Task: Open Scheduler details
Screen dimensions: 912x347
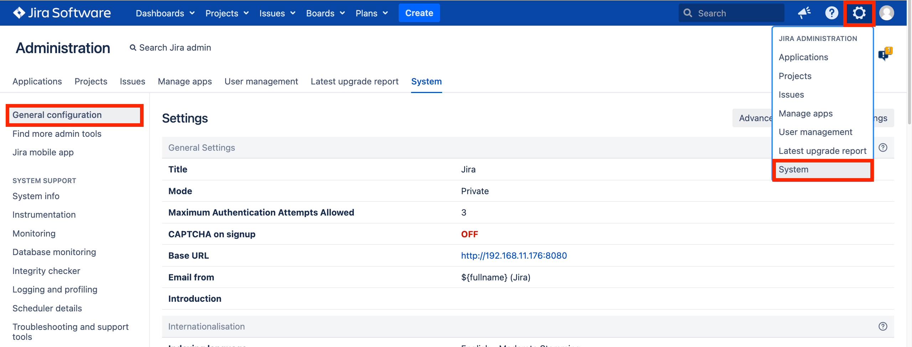Action: tap(47, 309)
